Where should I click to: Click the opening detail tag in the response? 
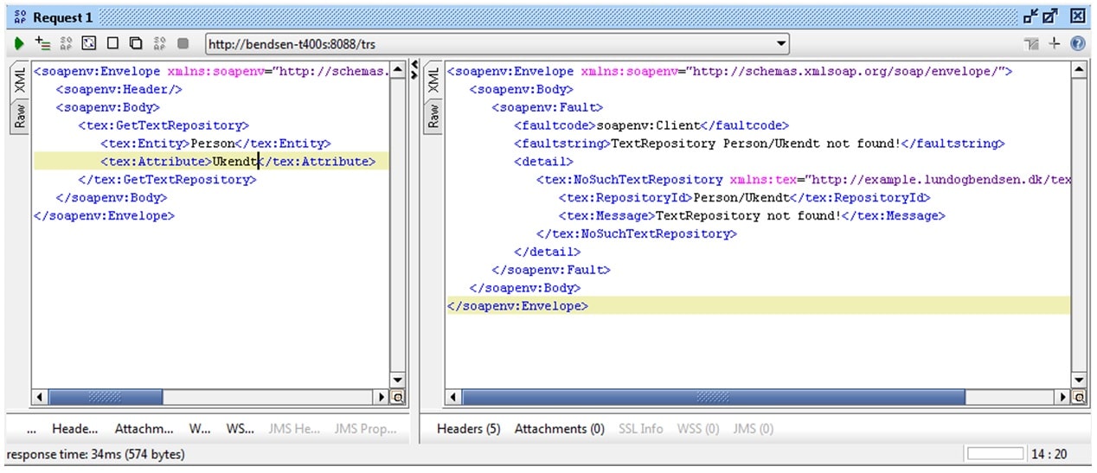click(x=543, y=161)
